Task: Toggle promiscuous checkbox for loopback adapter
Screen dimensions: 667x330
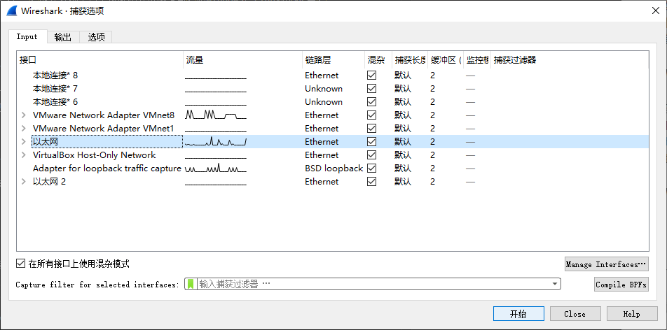Action: (x=372, y=168)
